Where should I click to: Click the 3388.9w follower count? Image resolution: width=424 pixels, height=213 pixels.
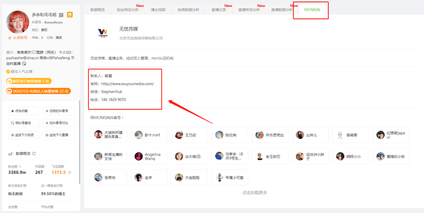coord(17,172)
